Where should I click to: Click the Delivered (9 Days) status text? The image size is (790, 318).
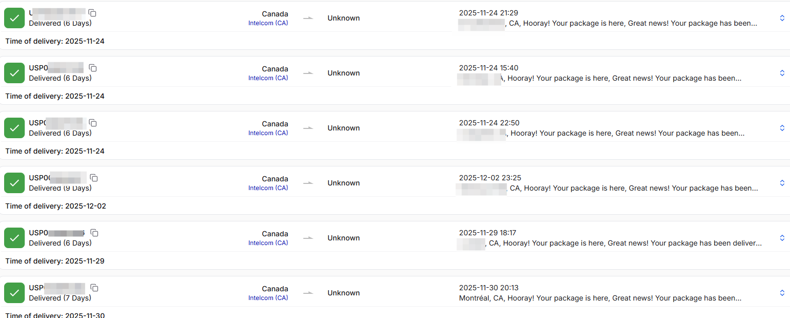pos(60,188)
